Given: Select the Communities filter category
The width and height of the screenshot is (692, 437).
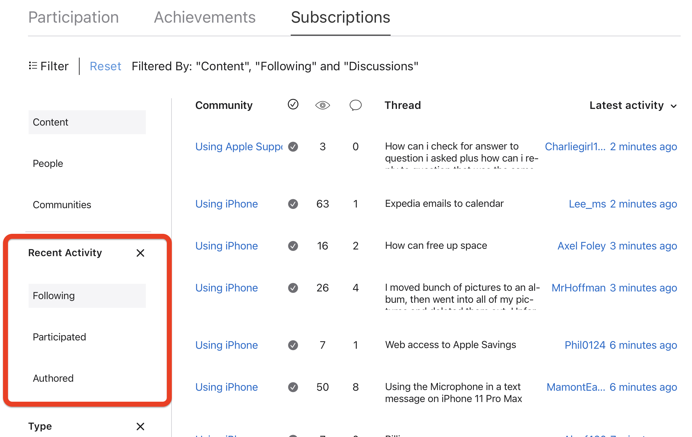Looking at the screenshot, I should click(x=62, y=205).
